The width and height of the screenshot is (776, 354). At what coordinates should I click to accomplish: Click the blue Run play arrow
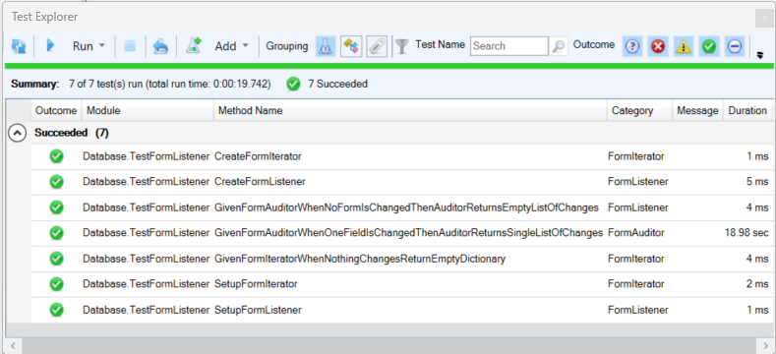pos(50,46)
